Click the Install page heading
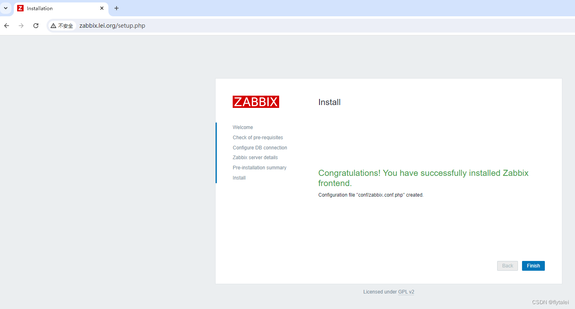This screenshot has width=575, height=309. pos(329,102)
